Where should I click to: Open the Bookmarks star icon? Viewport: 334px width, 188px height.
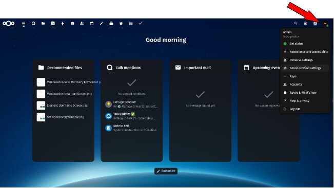coord(121,24)
